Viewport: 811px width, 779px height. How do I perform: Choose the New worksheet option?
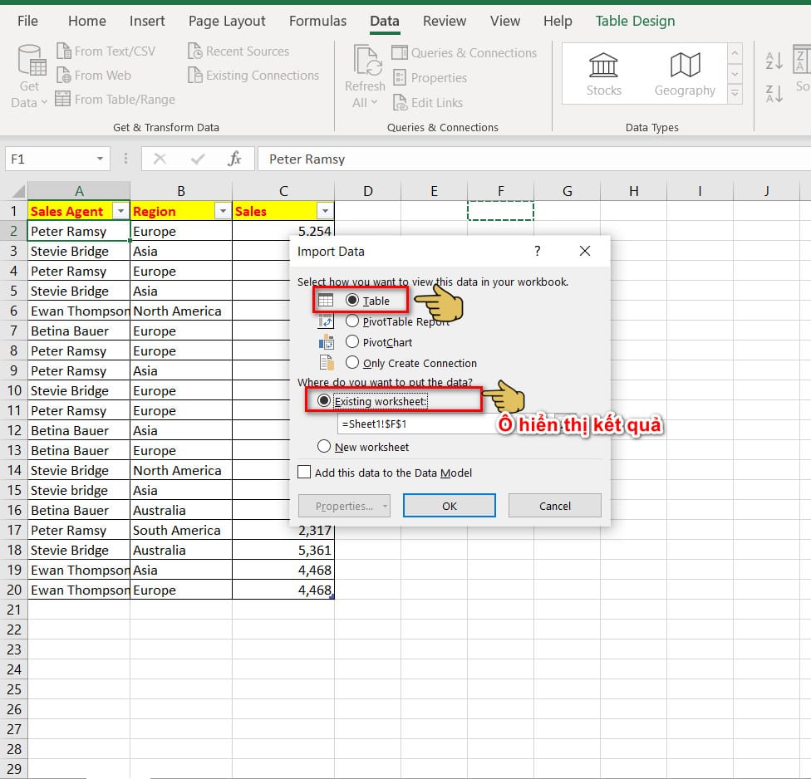tap(324, 447)
